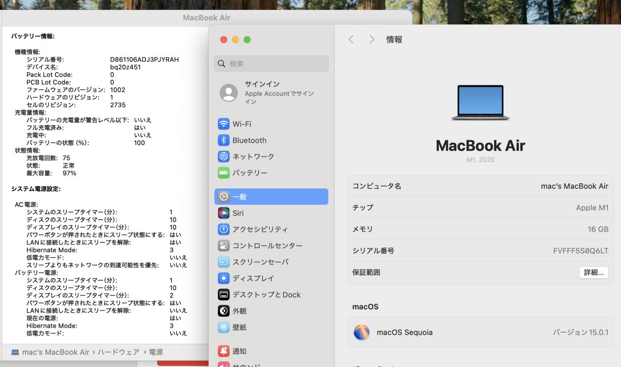Screen dimensions: 621x367
Task: Click computer name value mac's MacBook Air
Action: 574,186
